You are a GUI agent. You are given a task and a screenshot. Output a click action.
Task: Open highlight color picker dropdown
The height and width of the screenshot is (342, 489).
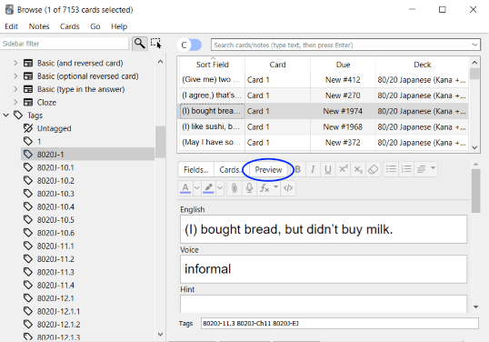pyautogui.click(x=220, y=188)
